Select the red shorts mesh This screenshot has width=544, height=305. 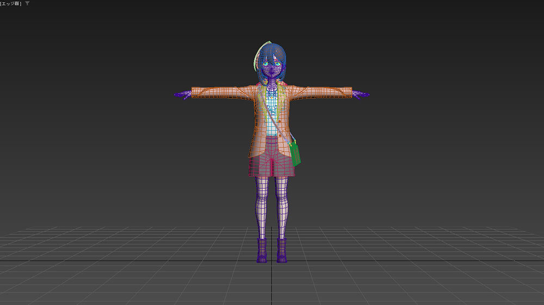pyautogui.click(x=271, y=166)
